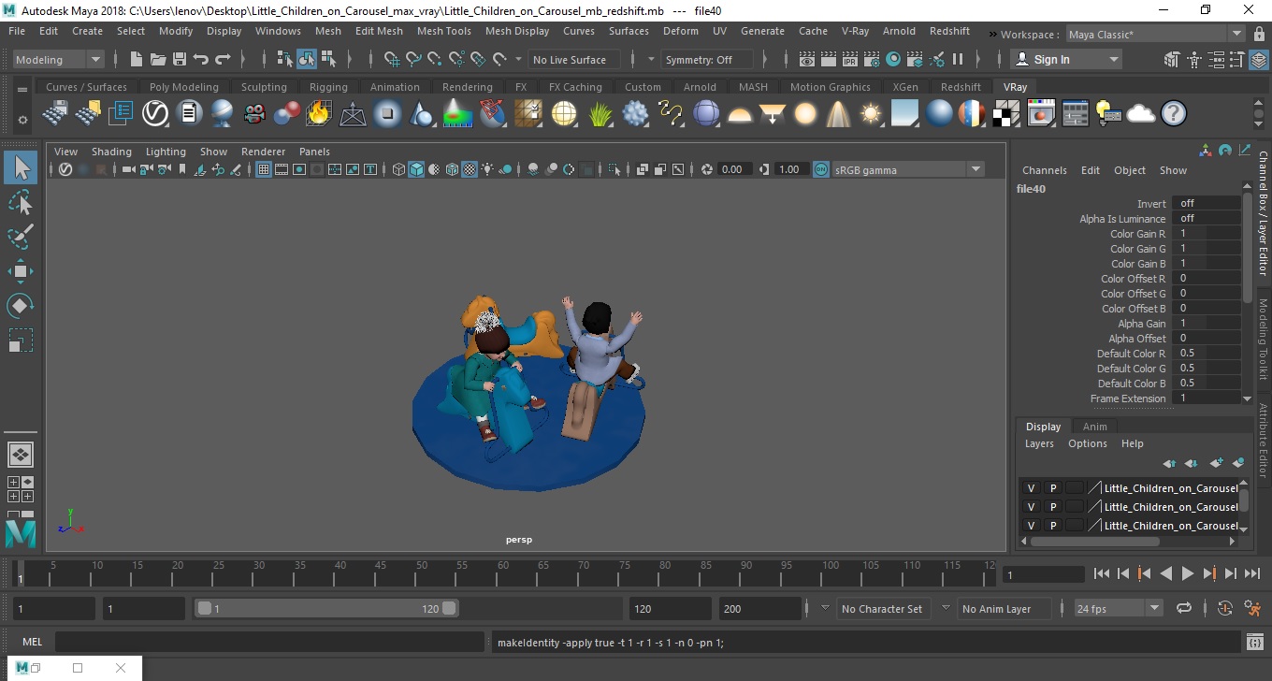The width and height of the screenshot is (1272, 681).
Task: Click the New Scene icon
Action: point(137,59)
